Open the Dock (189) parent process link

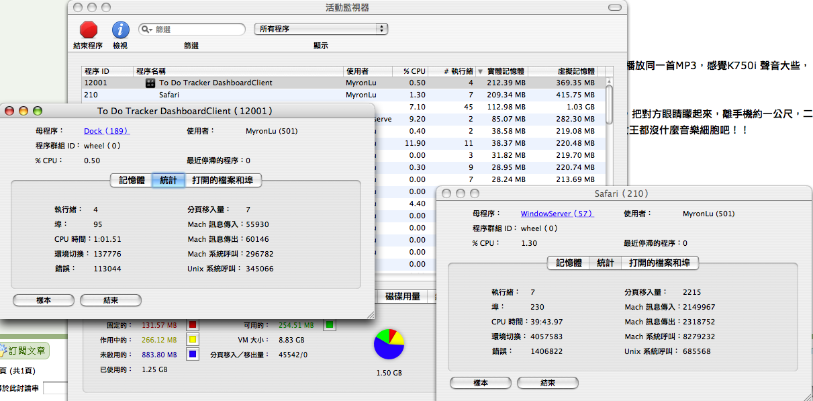pyautogui.click(x=107, y=131)
